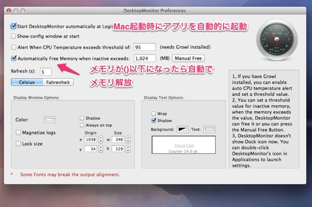Click 'Some Fonts may break the output alignment' note
This screenshot has width=312, height=207.
(x=70, y=175)
